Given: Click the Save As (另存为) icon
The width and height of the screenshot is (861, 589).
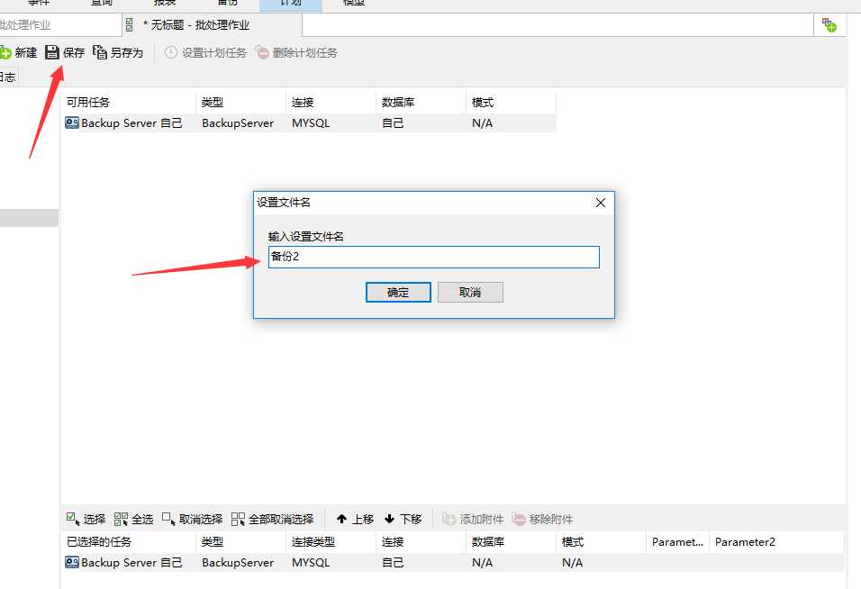Looking at the screenshot, I should [100, 52].
